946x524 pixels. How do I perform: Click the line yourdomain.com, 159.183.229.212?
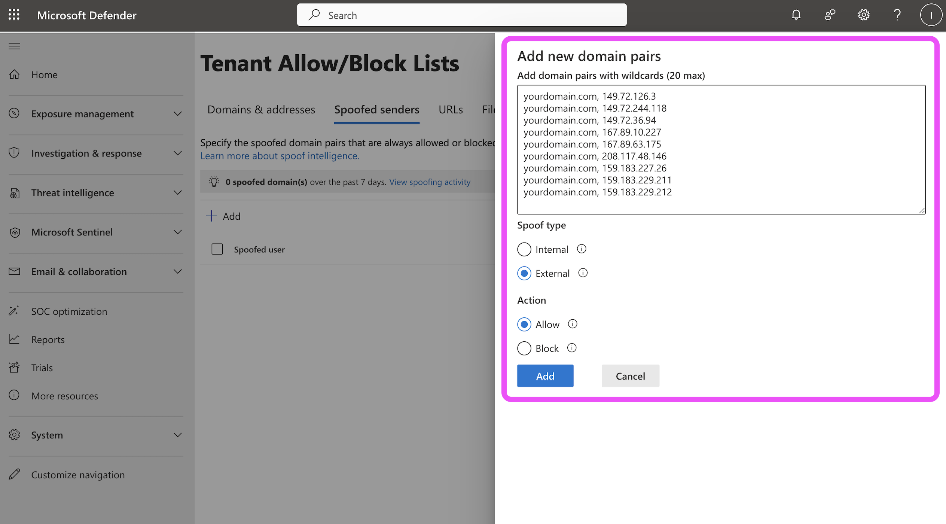pos(597,192)
